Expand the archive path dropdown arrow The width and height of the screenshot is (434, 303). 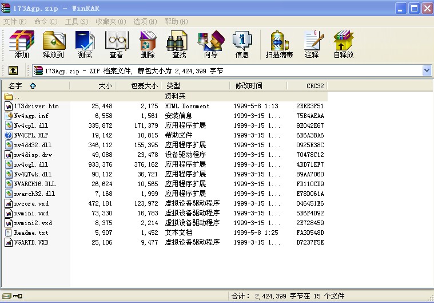tap(427, 70)
